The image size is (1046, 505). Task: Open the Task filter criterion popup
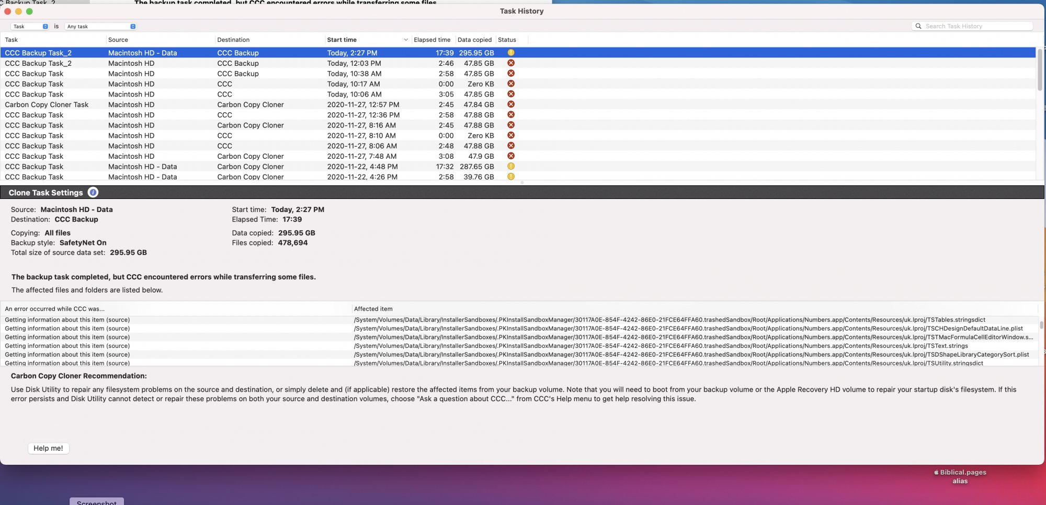click(30, 26)
